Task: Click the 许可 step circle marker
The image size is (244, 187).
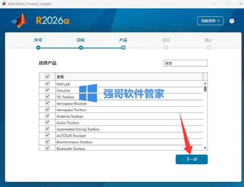Action: (38, 48)
